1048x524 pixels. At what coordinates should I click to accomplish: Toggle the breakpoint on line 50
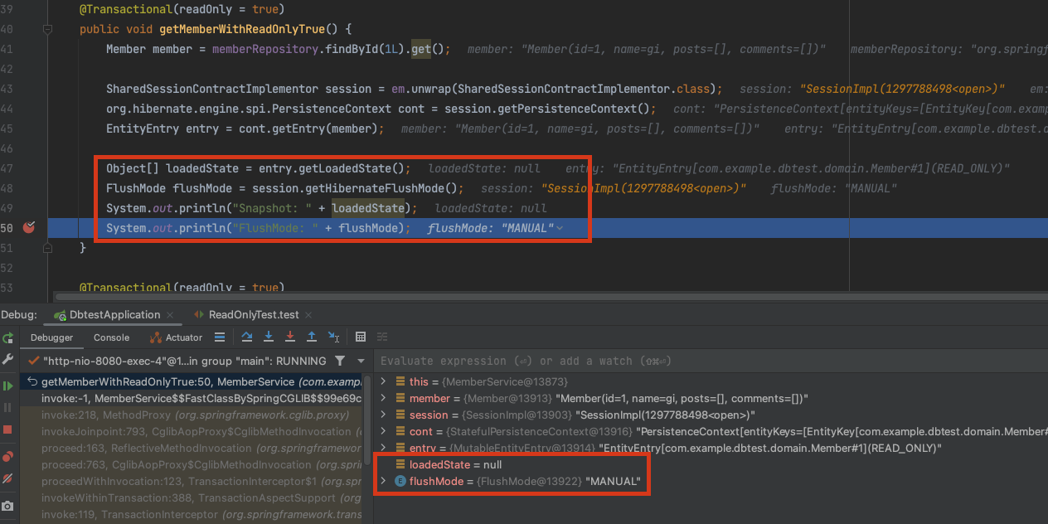(x=29, y=227)
